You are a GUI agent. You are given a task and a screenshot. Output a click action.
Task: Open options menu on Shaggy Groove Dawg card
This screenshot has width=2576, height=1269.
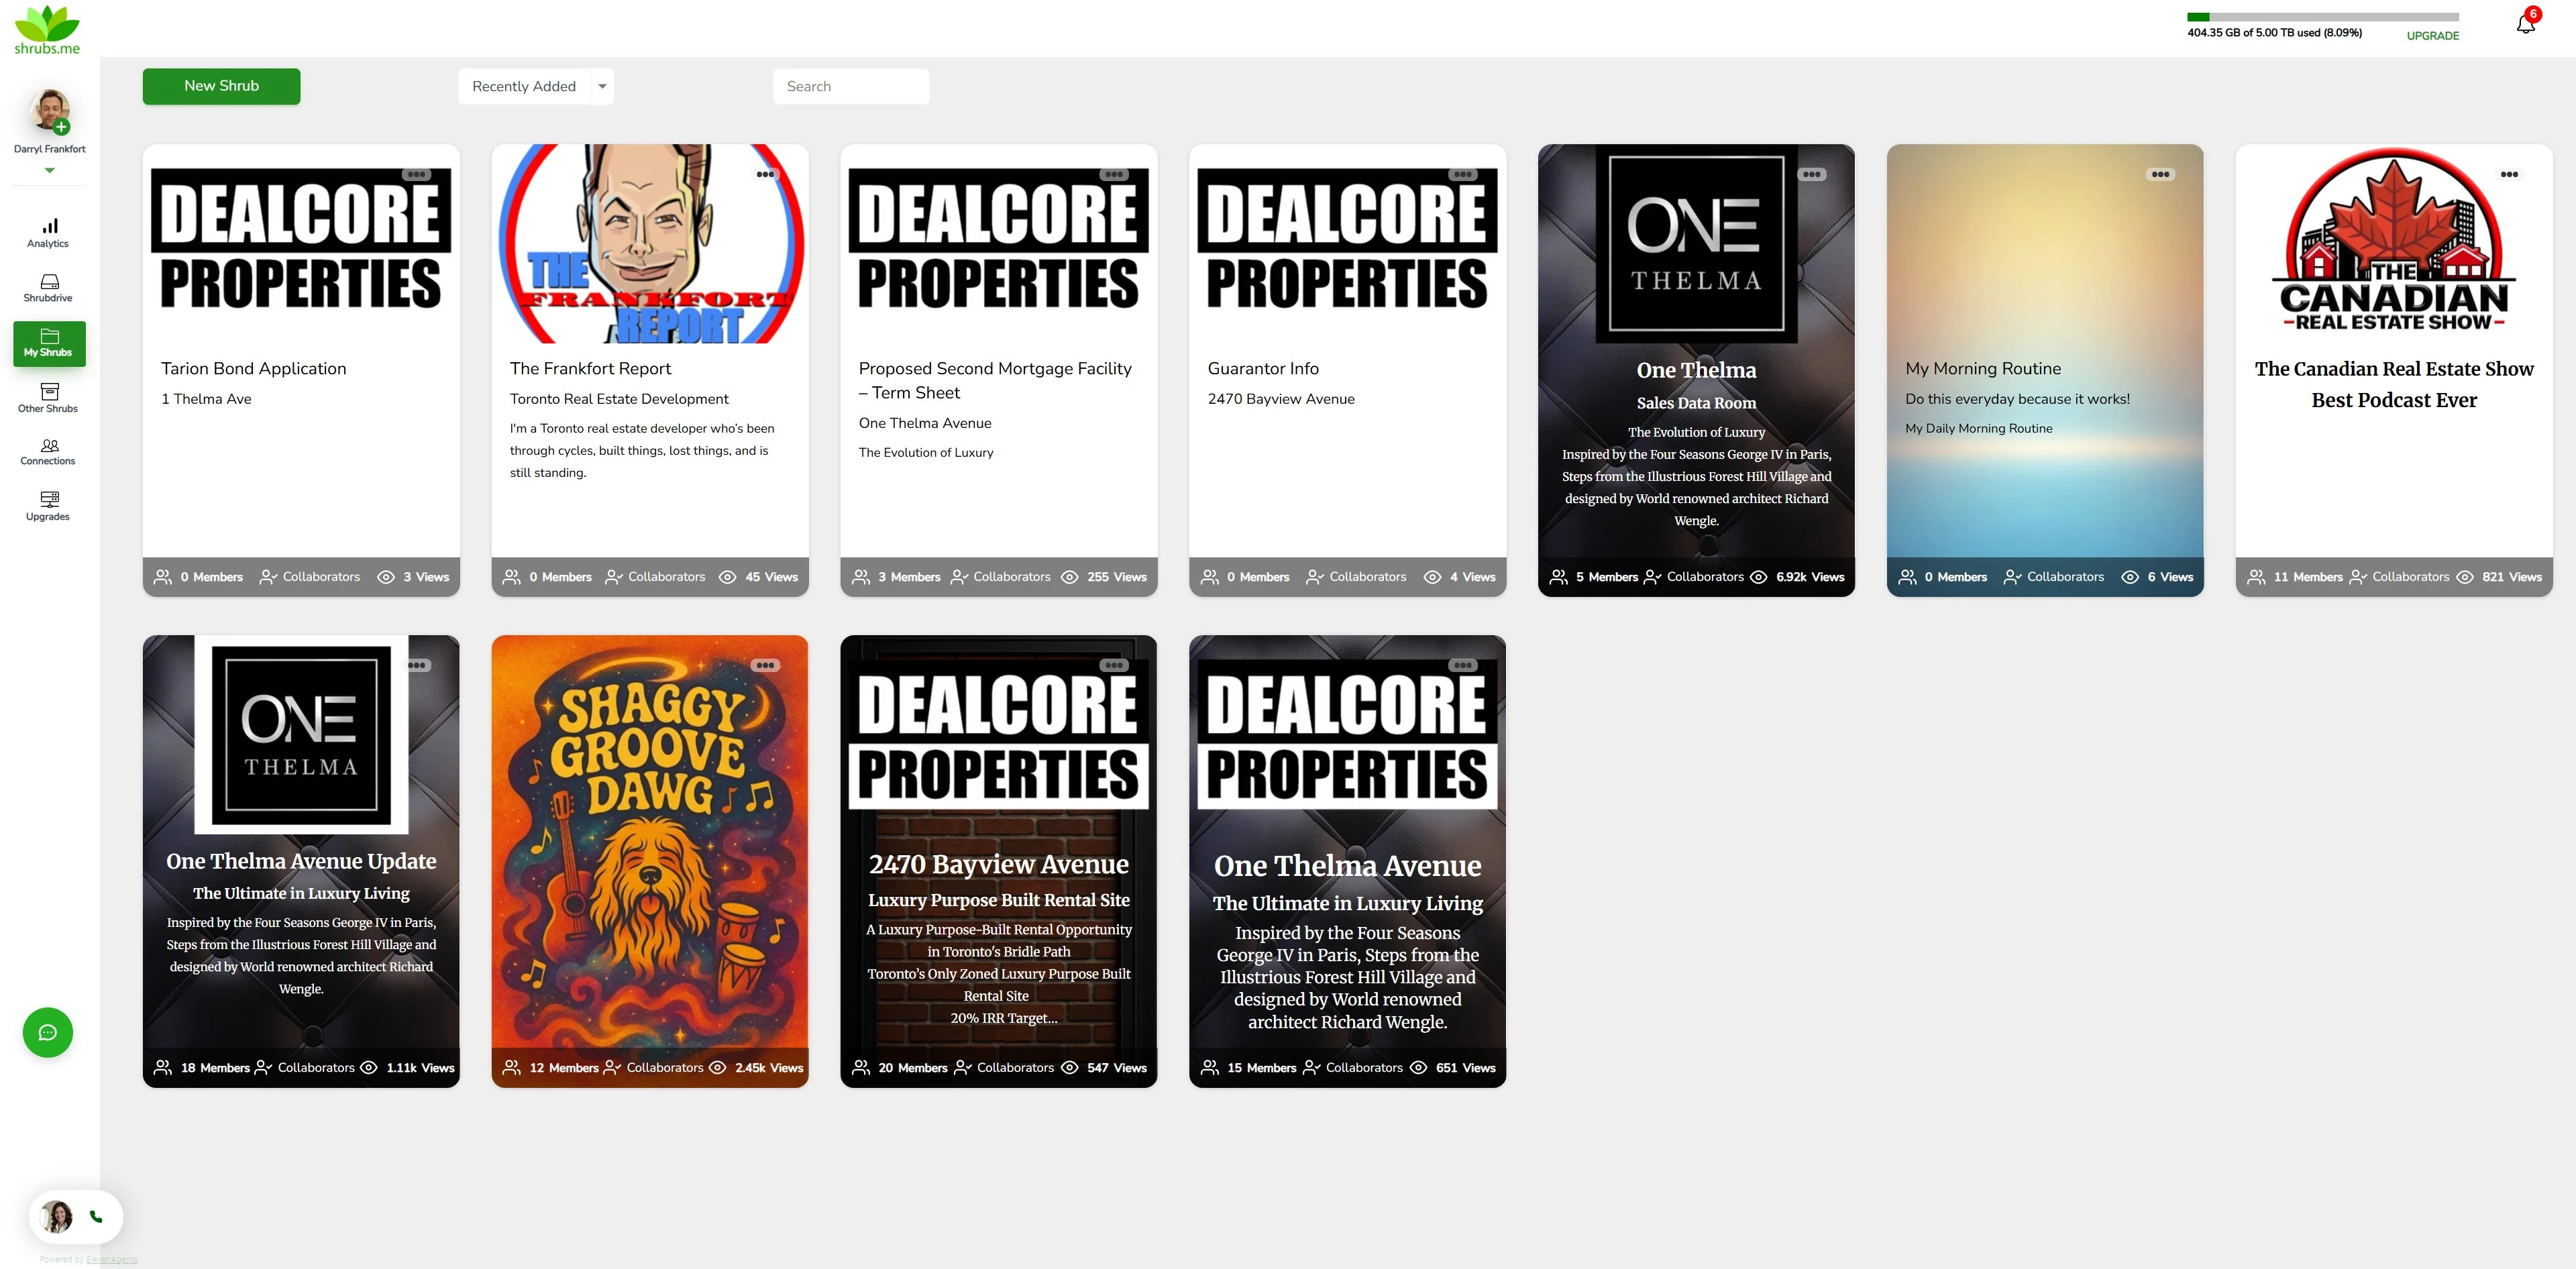pyautogui.click(x=765, y=665)
